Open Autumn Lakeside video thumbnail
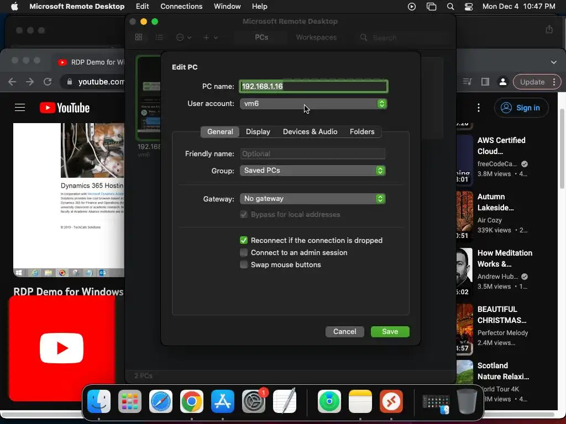The height and width of the screenshot is (424, 566). click(x=464, y=216)
